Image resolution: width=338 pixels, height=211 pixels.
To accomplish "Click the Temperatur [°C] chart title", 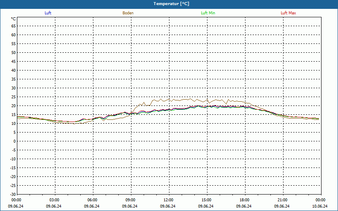I will [172, 4].
